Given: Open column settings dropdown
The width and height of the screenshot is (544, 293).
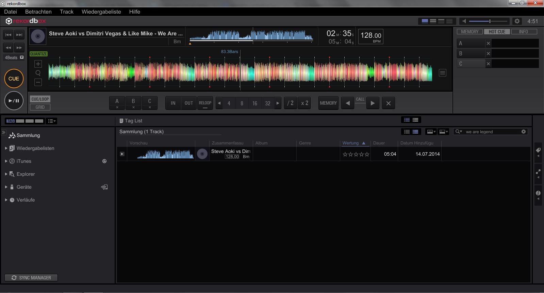Looking at the screenshot, I should 431,132.
